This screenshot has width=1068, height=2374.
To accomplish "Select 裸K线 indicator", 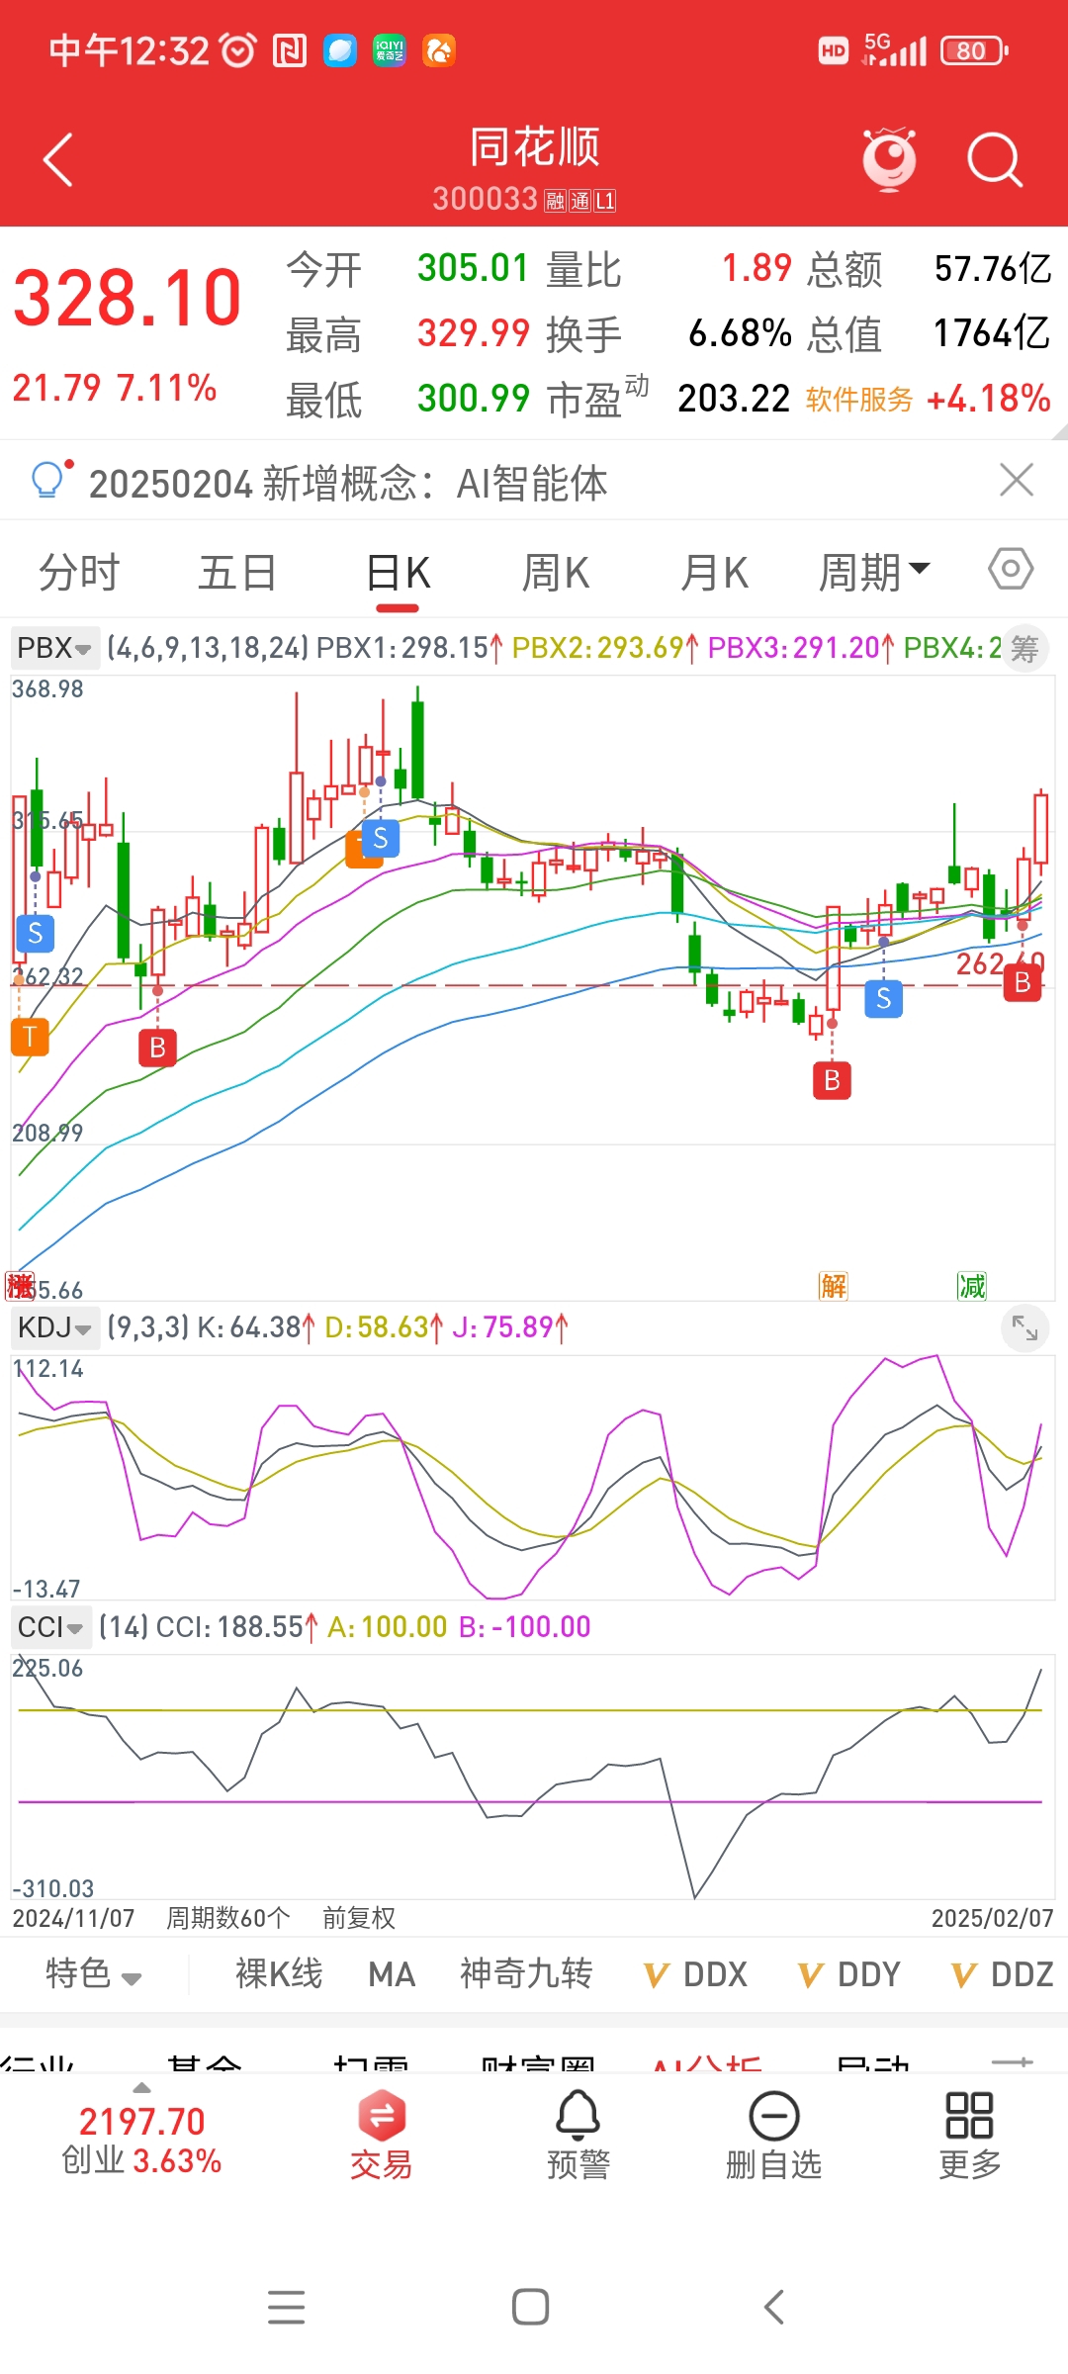I will [x=279, y=1973].
